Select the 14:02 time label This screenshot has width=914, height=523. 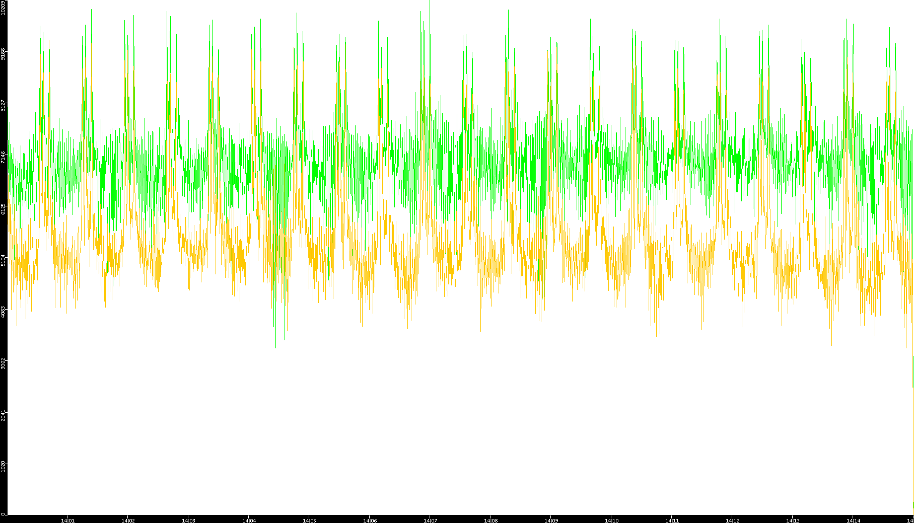click(x=128, y=520)
